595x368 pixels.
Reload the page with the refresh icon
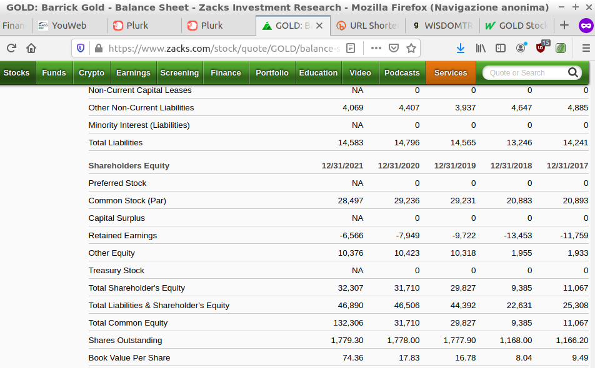(11, 48)
